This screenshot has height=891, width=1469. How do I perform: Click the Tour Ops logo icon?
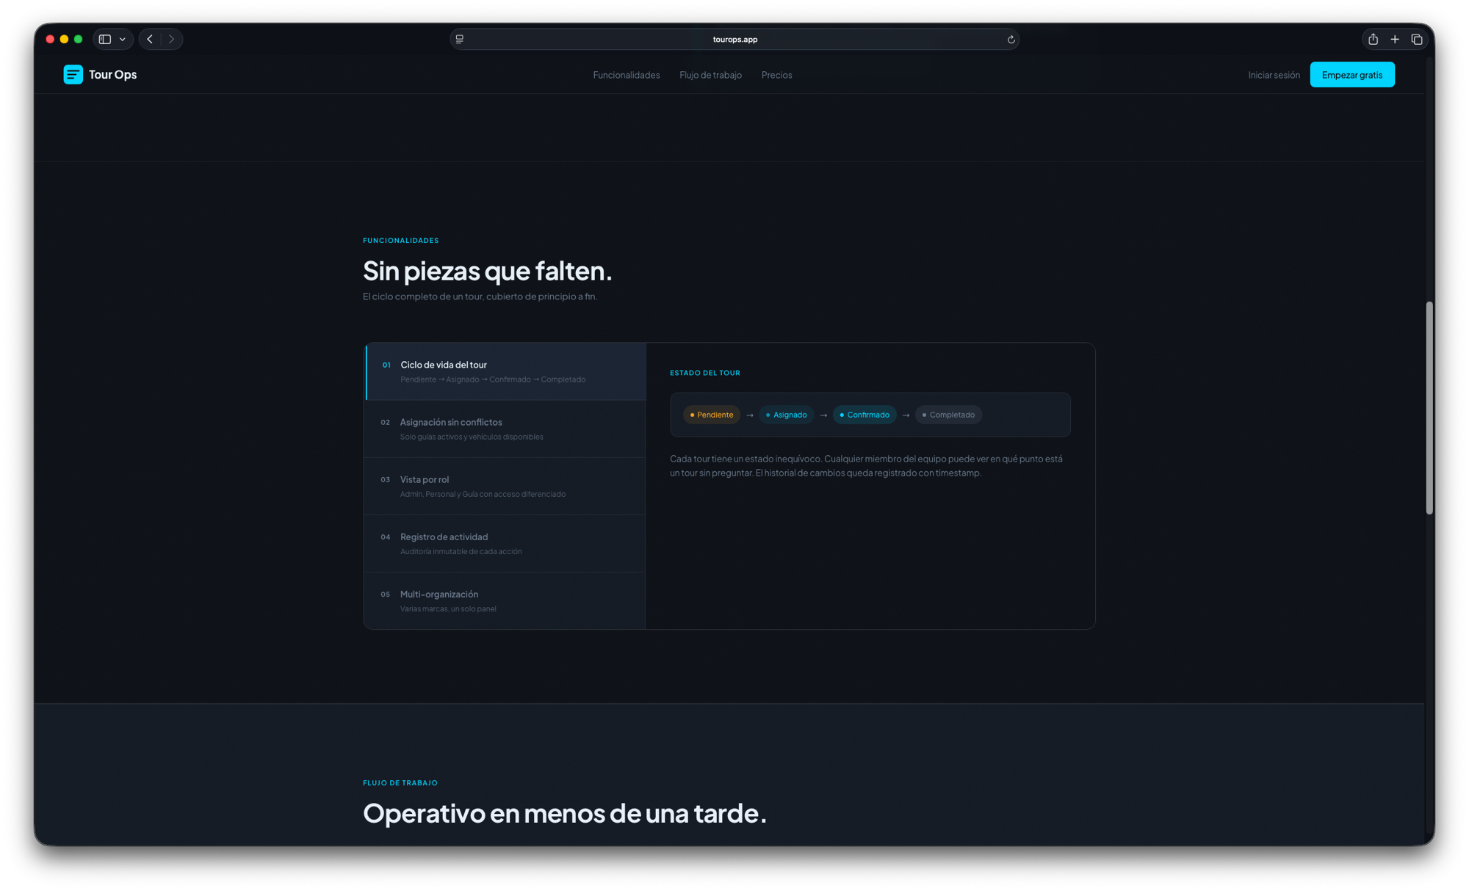73,74
